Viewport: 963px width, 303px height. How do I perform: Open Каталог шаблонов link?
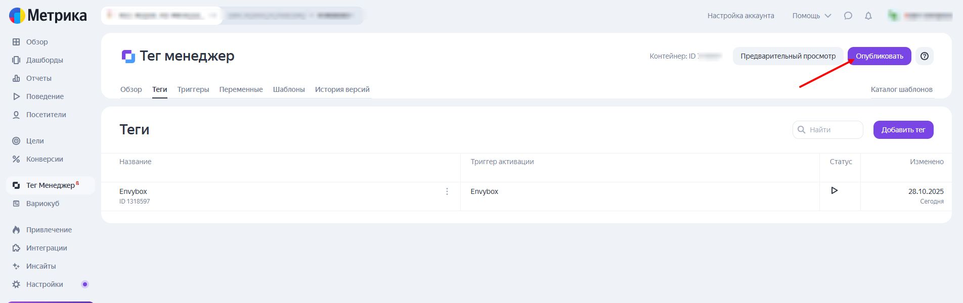point(901,89)
